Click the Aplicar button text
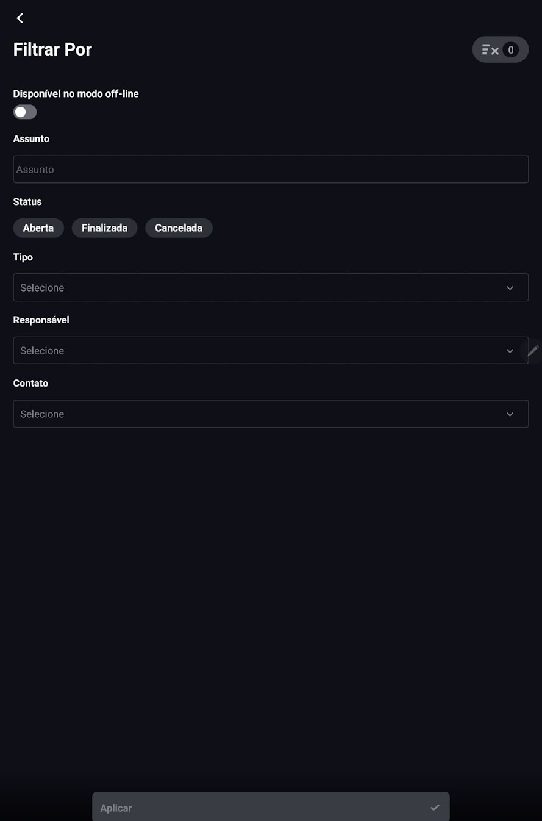The width and height of the screenshot is (542, 821). [116, 808]
